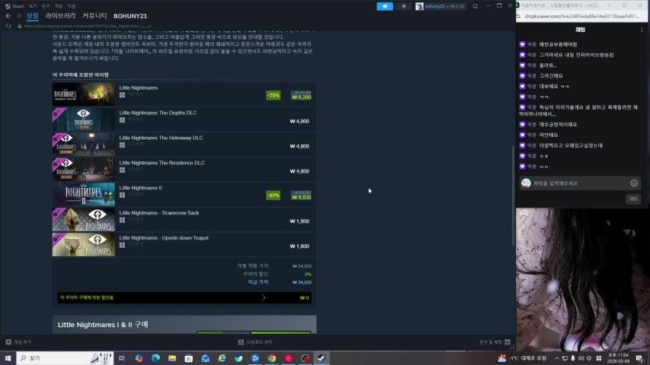Open the Little Nightmares title link
The width and height of the screenshot is (650, 365).
[x=138, y=87]
